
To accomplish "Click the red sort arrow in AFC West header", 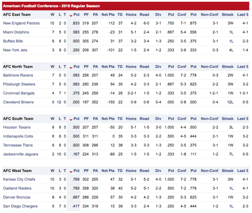I will [x=71, y=171].
